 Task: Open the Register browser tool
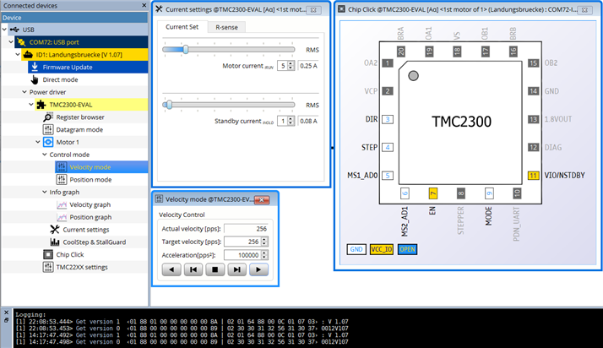[80, 117]
